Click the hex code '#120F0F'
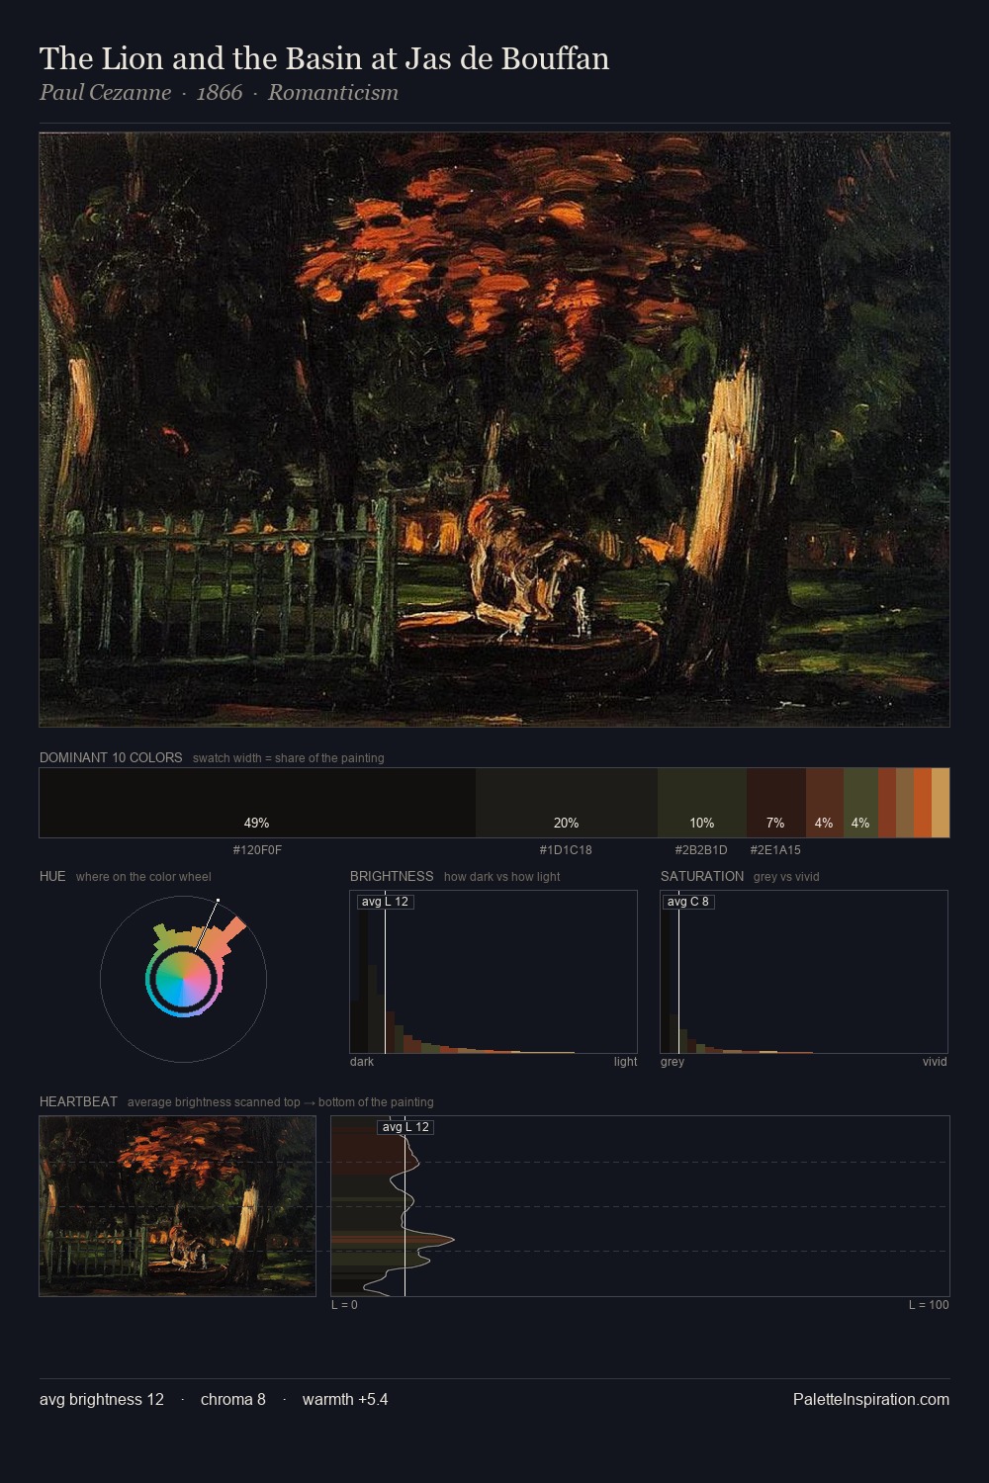Viewport: 989px width, 1483px height. [x=257, y=849]
